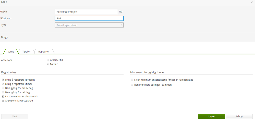Click the Navn input field
Viewport: 255px width, 120px height.
(86, 12)
